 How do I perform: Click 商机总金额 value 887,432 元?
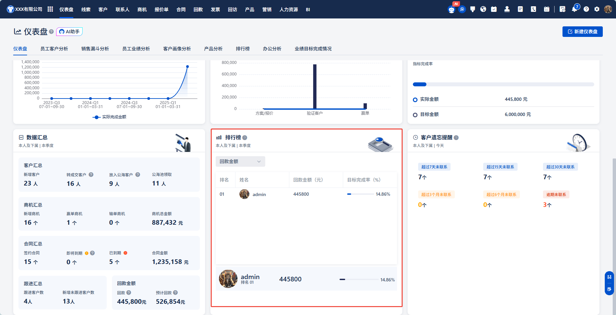tap(167, 223)
